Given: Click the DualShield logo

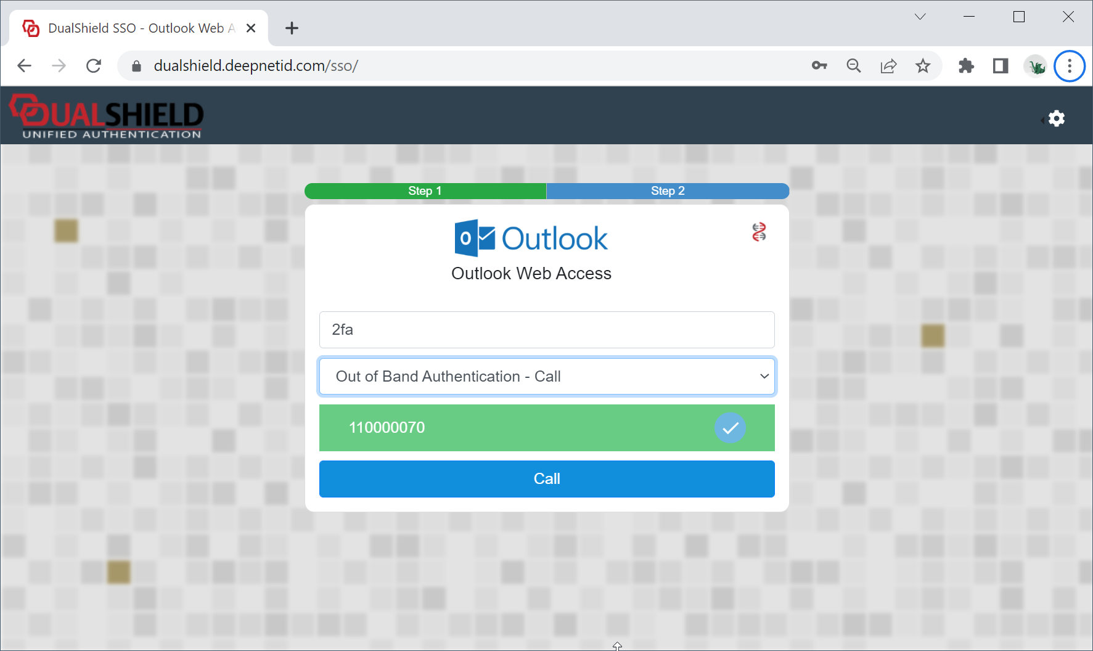Looking at the screenshot, I should [107, 116].
